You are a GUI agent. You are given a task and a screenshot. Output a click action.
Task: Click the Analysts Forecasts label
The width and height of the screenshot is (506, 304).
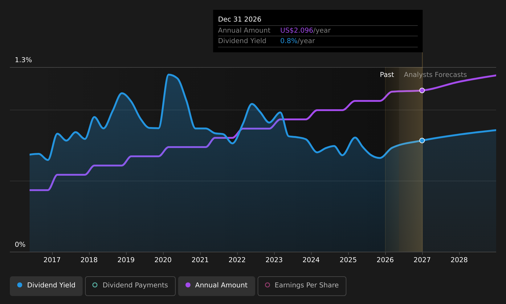click(x=435, y=75)
